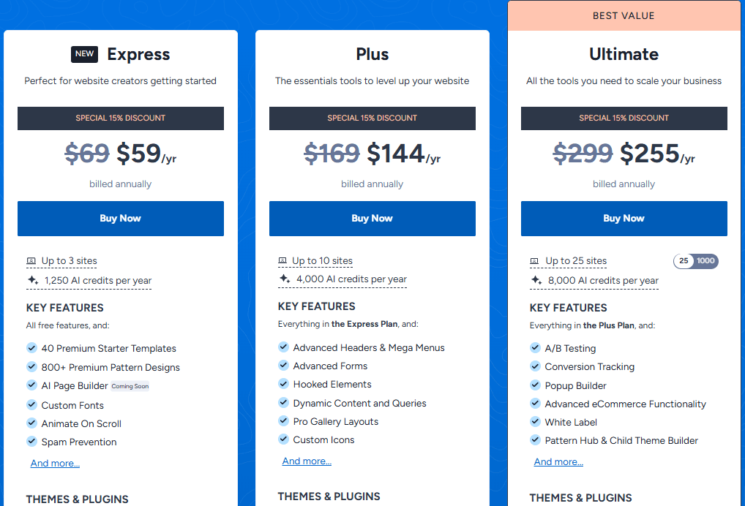The height and width of the screenshot is (506, 745).
Task: Click the Up to 25 sites link
Action: click(576, 261)
